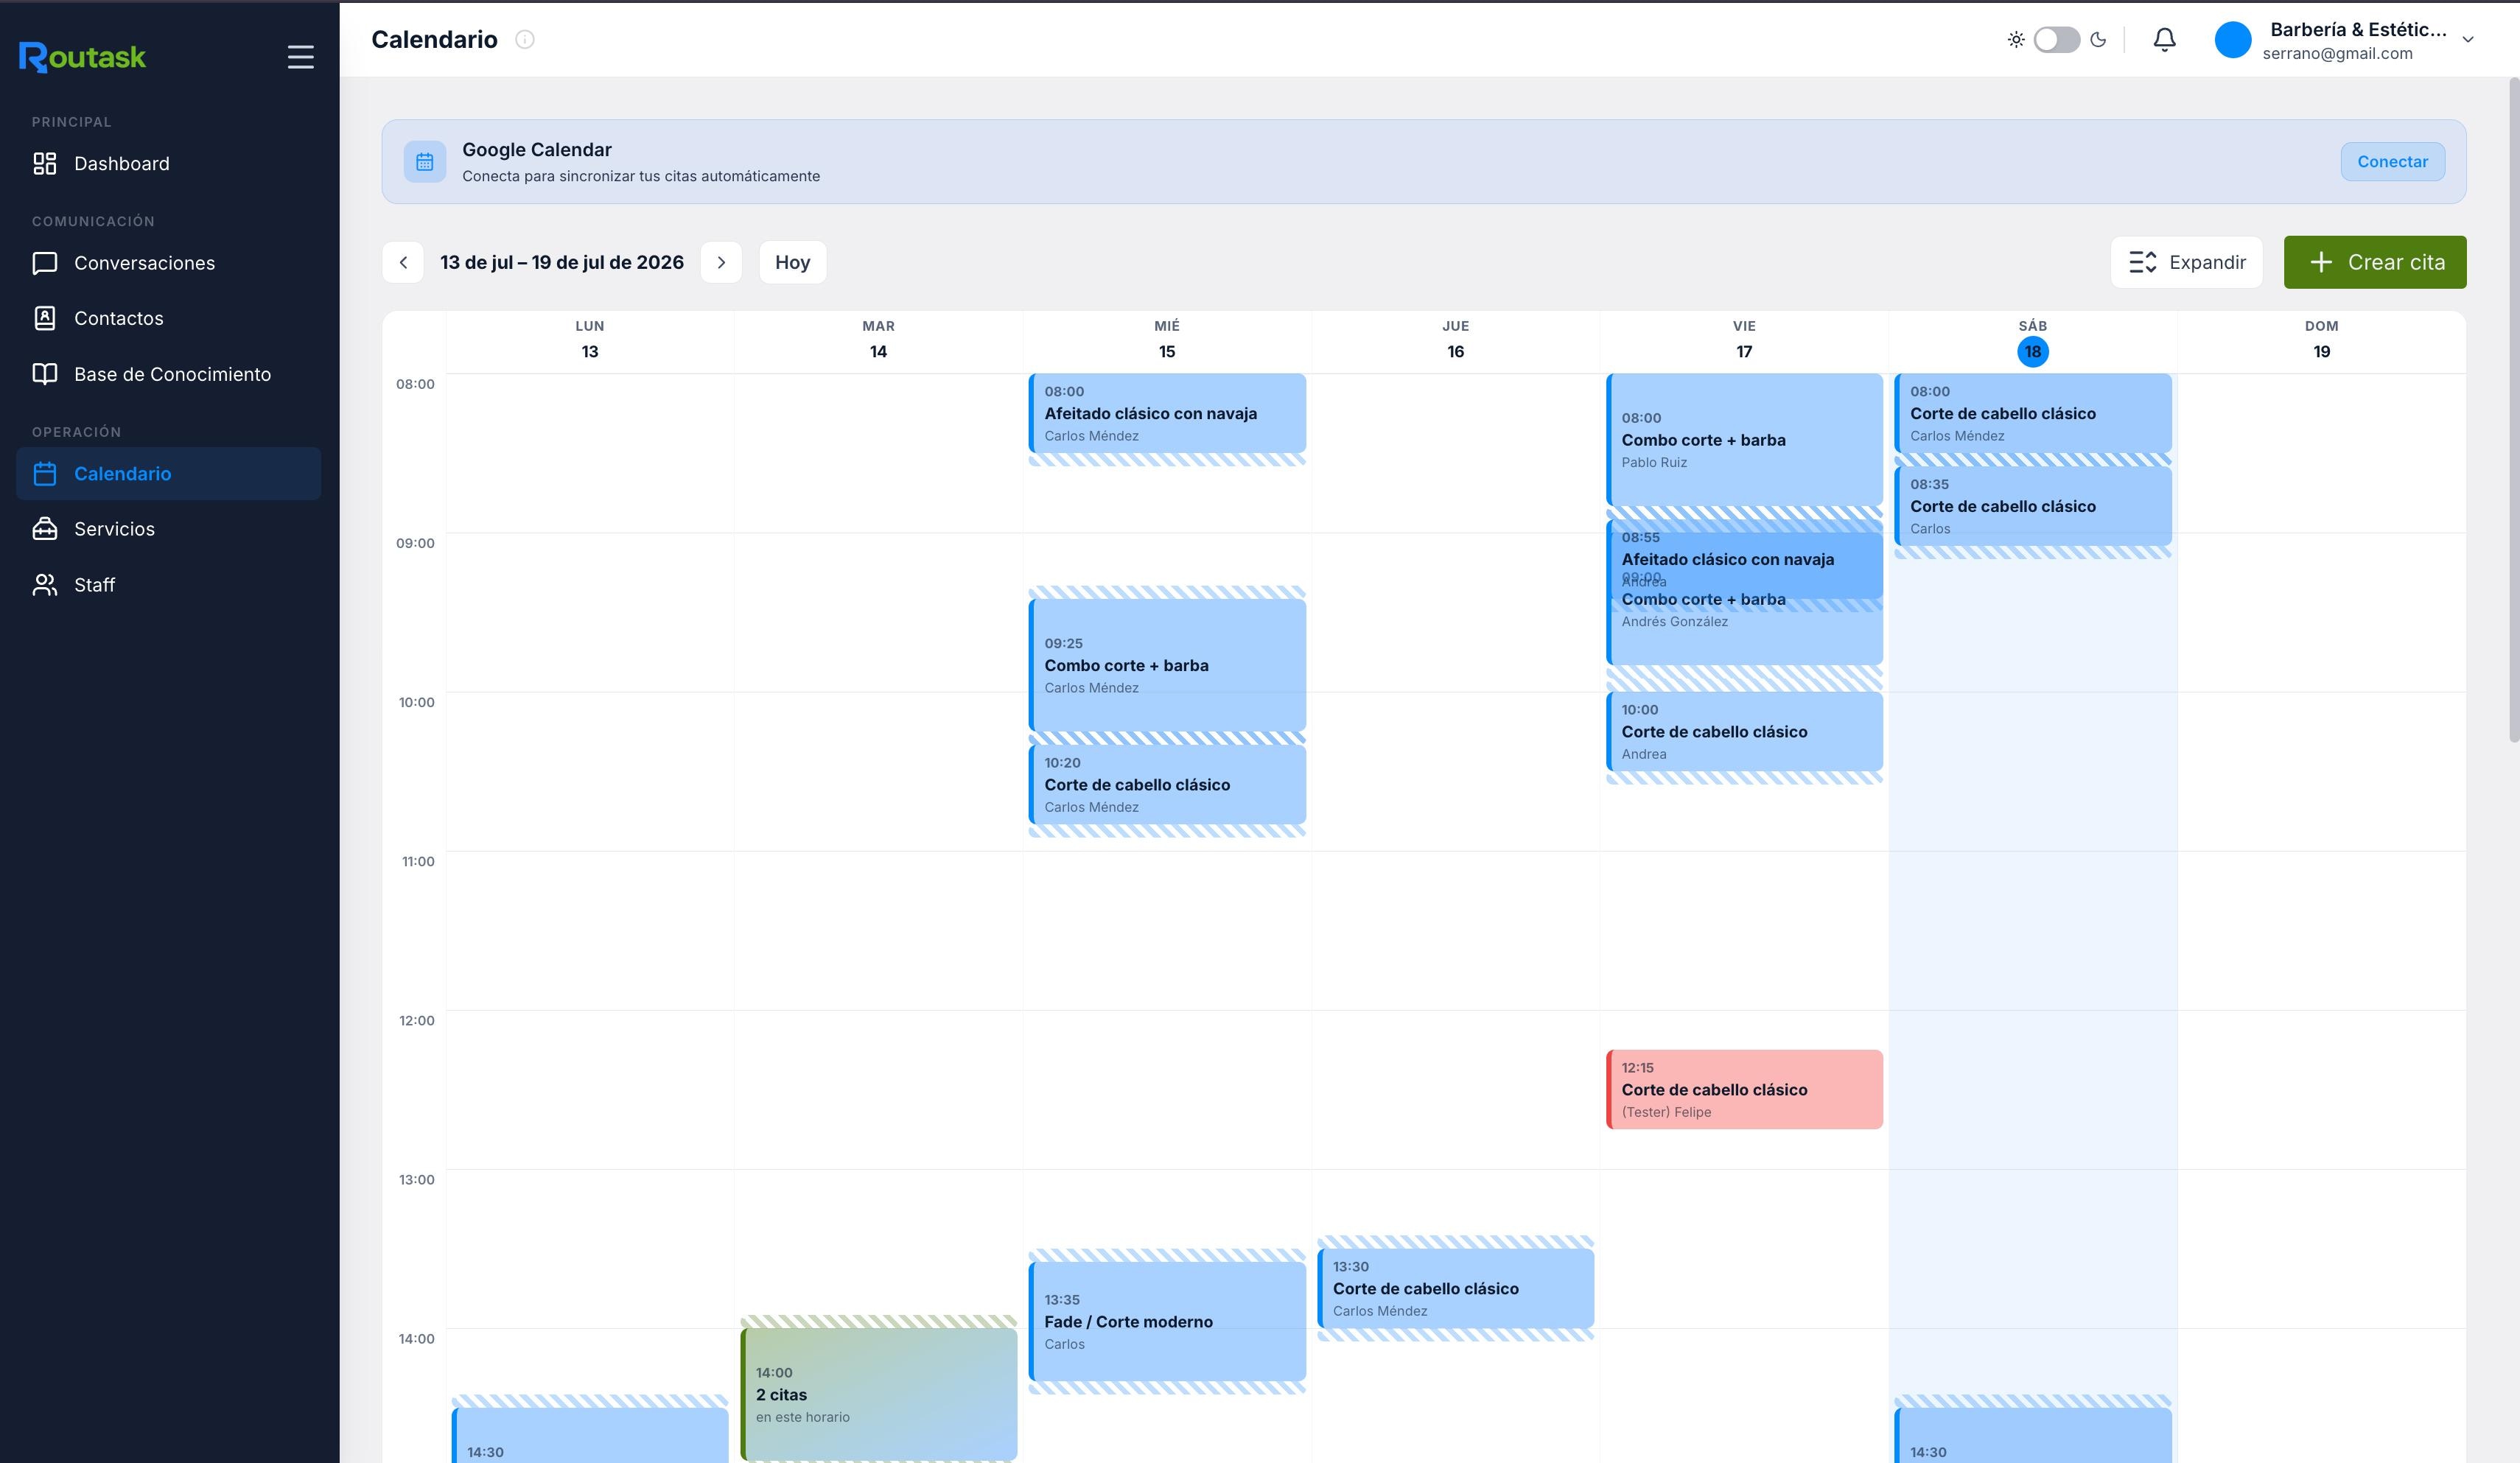Click Expandir to expand calendar view
Screen dimensions: 2520x1463
pos(2186,263)
